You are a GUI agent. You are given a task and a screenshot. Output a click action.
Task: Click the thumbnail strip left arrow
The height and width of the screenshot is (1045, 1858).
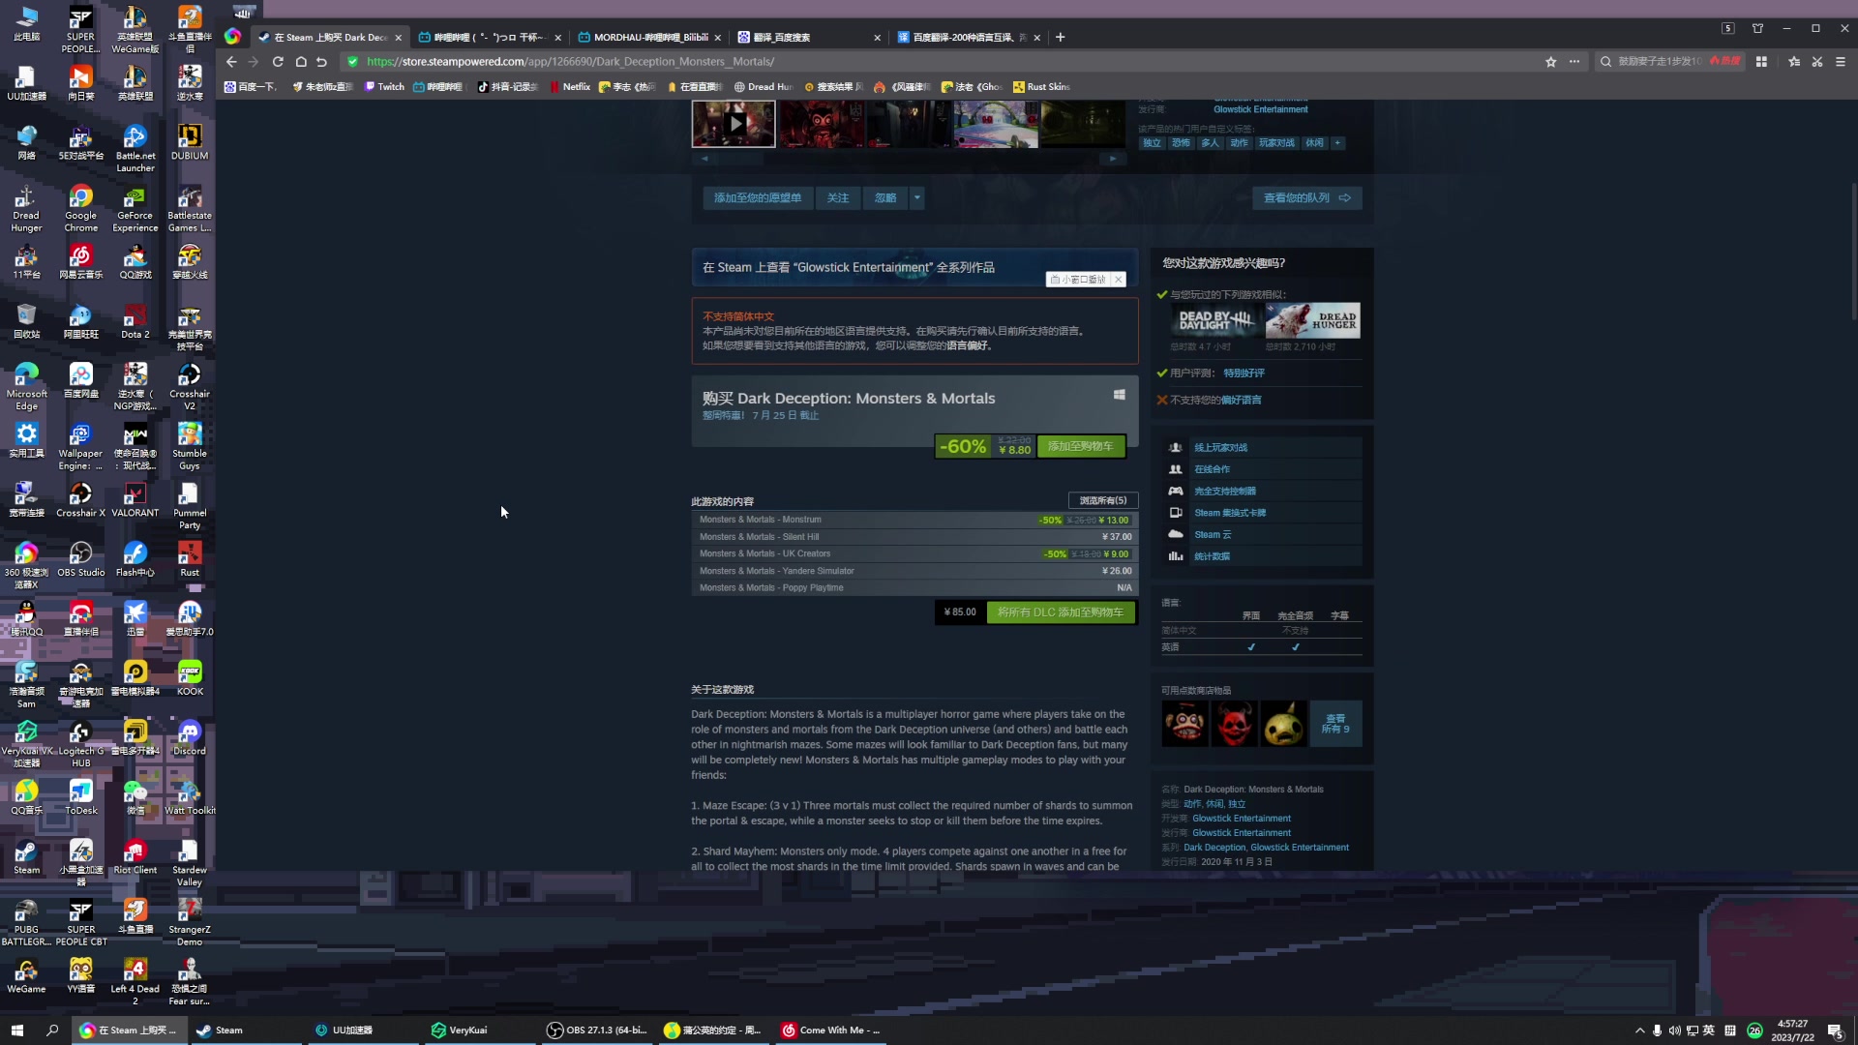tap(704, 159)
